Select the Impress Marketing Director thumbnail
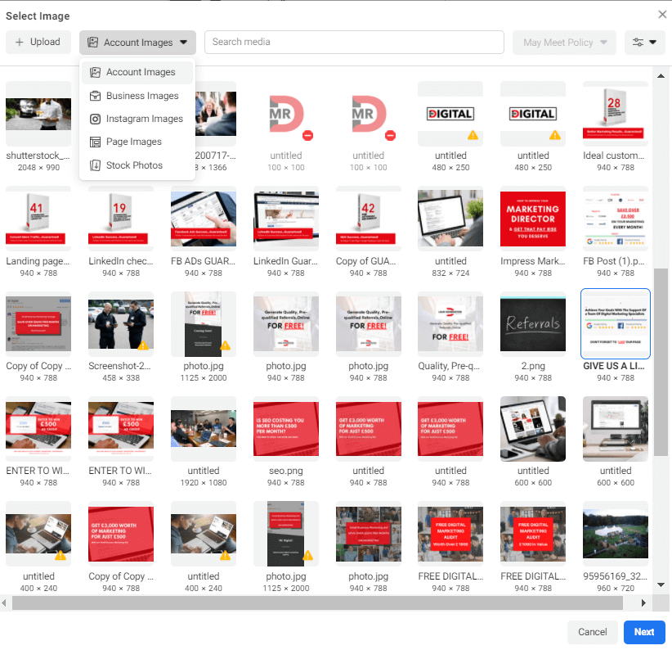This screenshot has width=672, height=650. point(533,221)
